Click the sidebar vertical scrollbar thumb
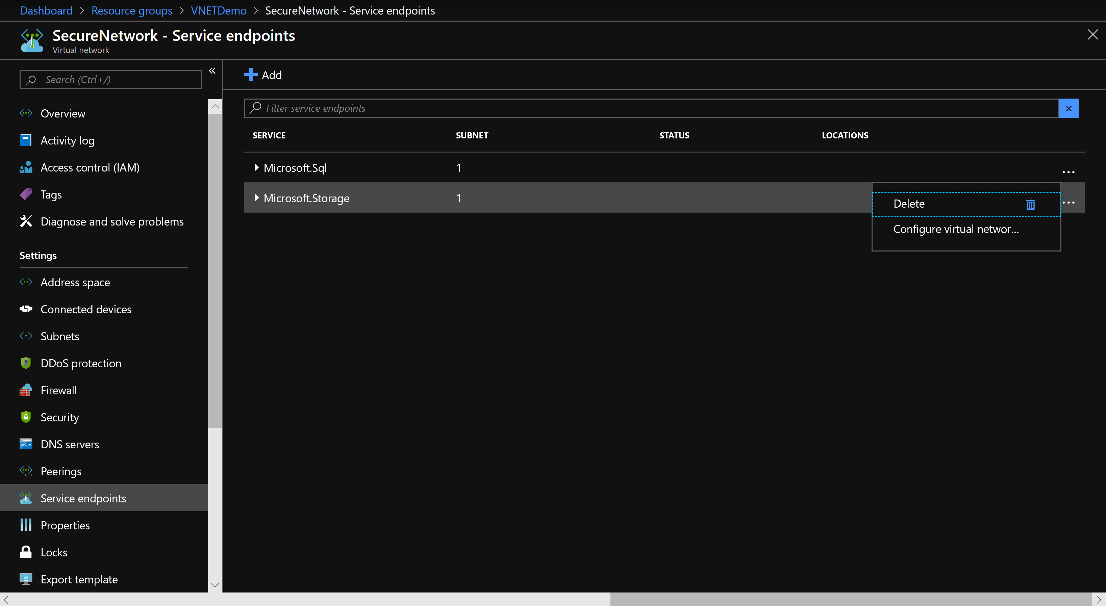Image resolution: width=1106 pixels, height=606 pixels. click(215, 271)
